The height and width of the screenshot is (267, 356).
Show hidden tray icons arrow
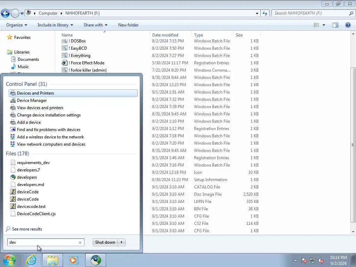[x=296, y=260]
